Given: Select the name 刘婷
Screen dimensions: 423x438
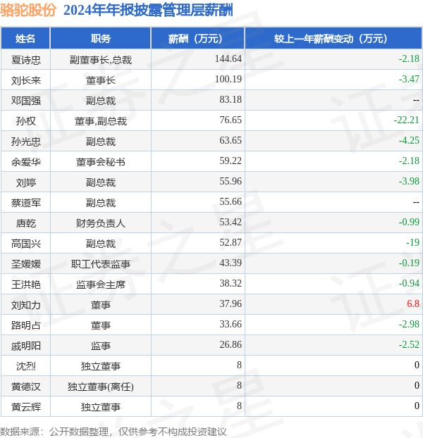Looking at the screenshot, I should point(26,182).
